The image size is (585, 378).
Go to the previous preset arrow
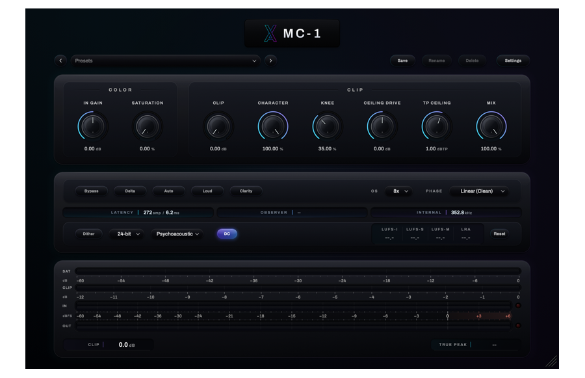(x=60, y=61)
